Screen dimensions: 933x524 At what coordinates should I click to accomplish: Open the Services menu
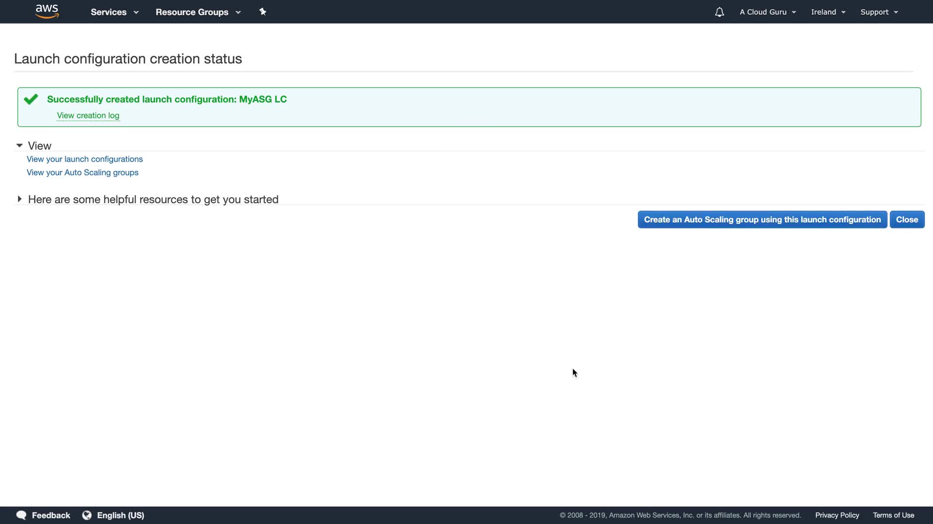pyautogui.click(x=114, y=12)
